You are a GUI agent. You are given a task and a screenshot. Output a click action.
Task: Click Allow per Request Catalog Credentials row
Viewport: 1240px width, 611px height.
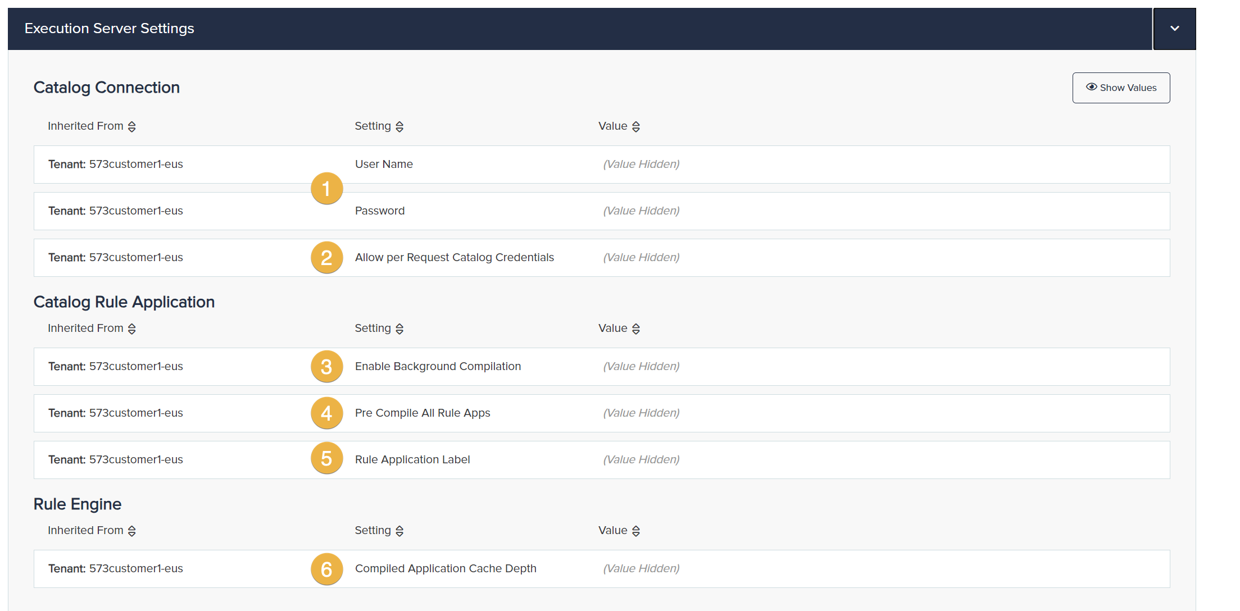(x=454, y=258)
